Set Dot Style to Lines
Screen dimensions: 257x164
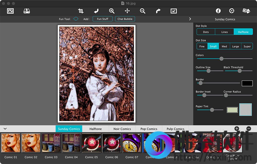pyautogui.click(x=225, y=32)
